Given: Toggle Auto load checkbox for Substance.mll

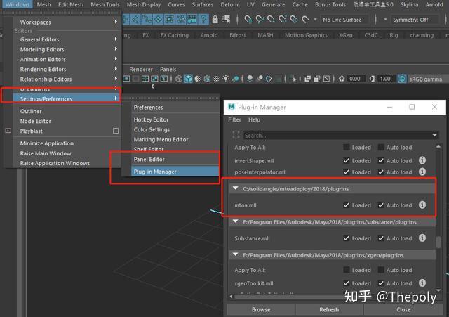Looking at the screenshot, I should click(381, 238).
